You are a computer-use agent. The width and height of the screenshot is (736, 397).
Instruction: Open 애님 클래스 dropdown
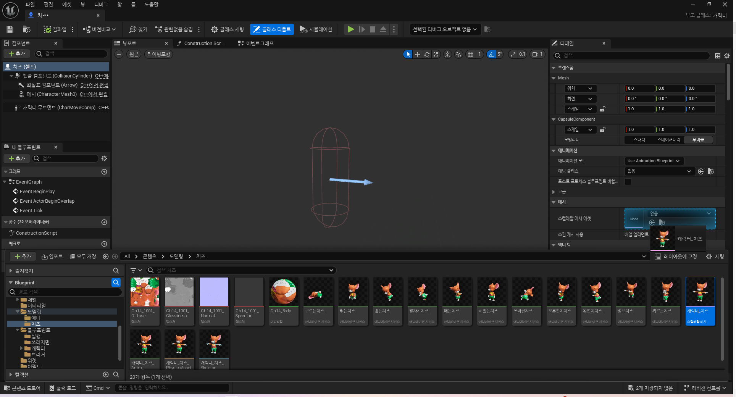click(x=659, y=171)
